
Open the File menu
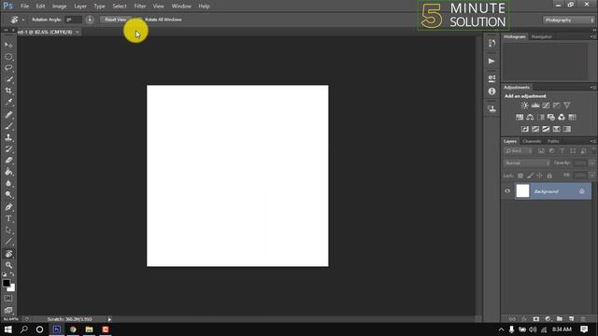[25, 7]
